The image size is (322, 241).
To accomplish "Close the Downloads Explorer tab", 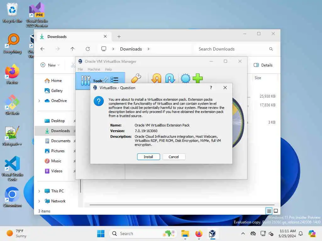I will [105, 36].
